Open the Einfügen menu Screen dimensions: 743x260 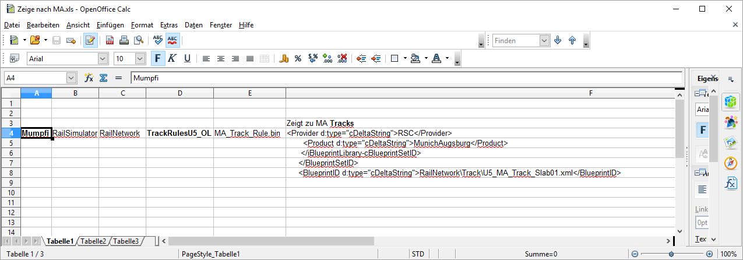(110, 25)
